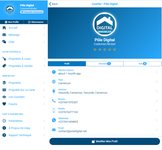Click Cameroon country value
This screenshot has width=162, height=150.
click(x=65, y=83)
